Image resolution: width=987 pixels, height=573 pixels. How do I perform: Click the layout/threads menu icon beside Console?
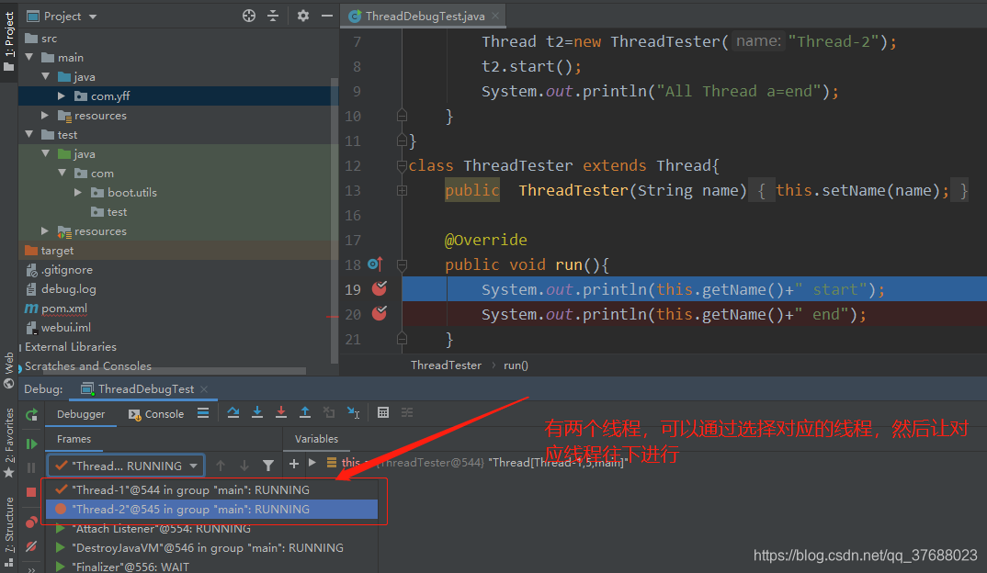point(203,413)
